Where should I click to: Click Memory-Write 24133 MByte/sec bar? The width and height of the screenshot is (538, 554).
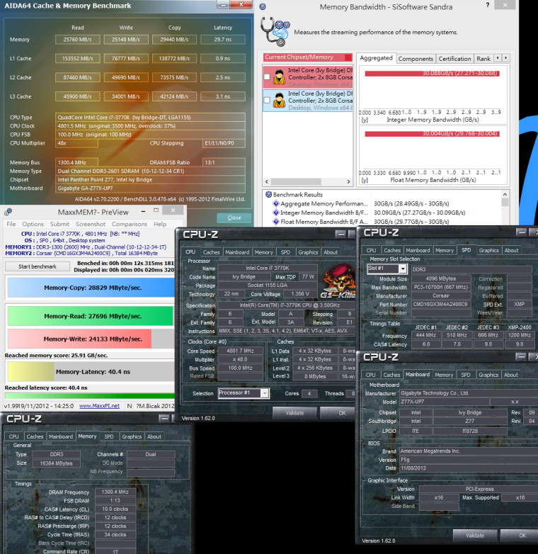(x=79, y=339)
